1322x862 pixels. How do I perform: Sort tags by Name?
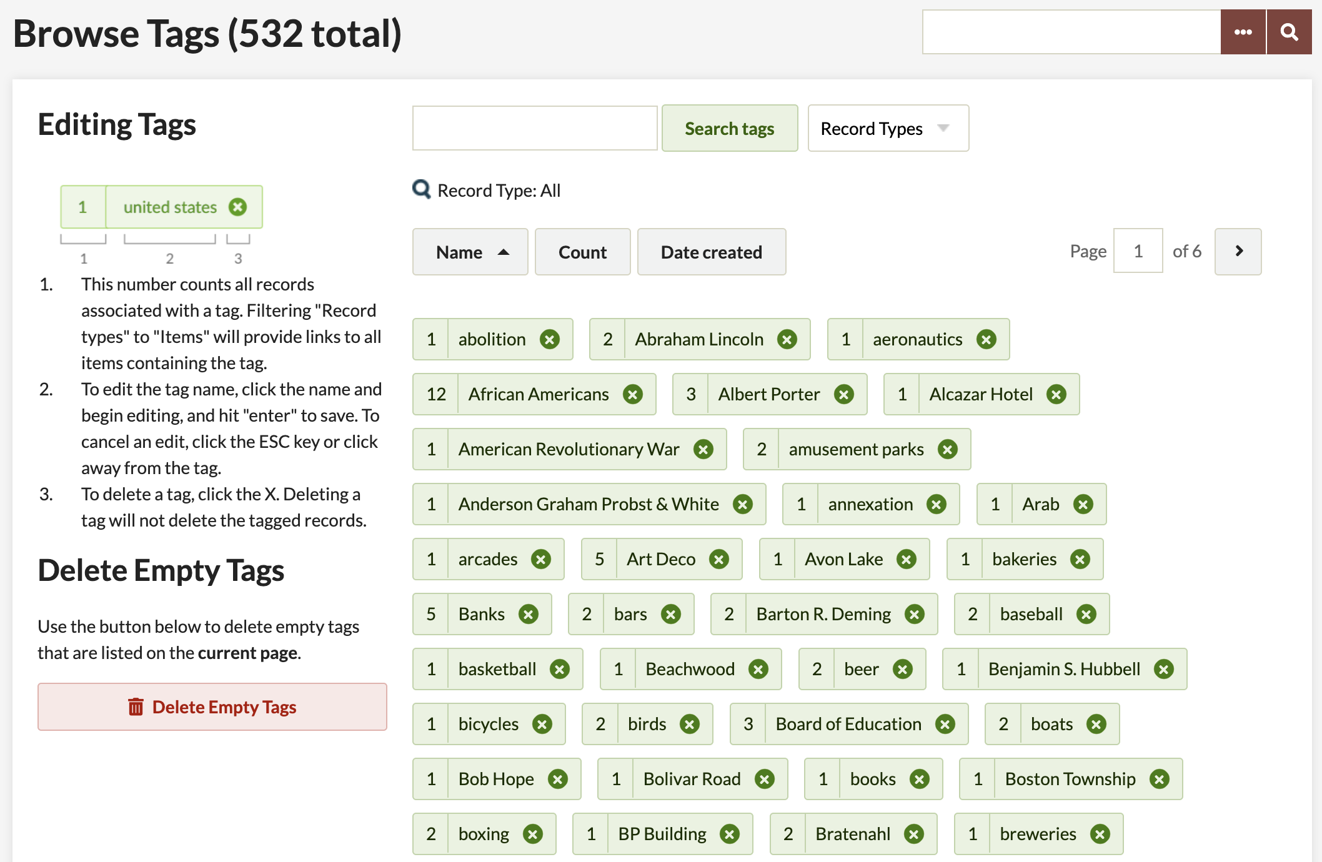pos(470,252)
